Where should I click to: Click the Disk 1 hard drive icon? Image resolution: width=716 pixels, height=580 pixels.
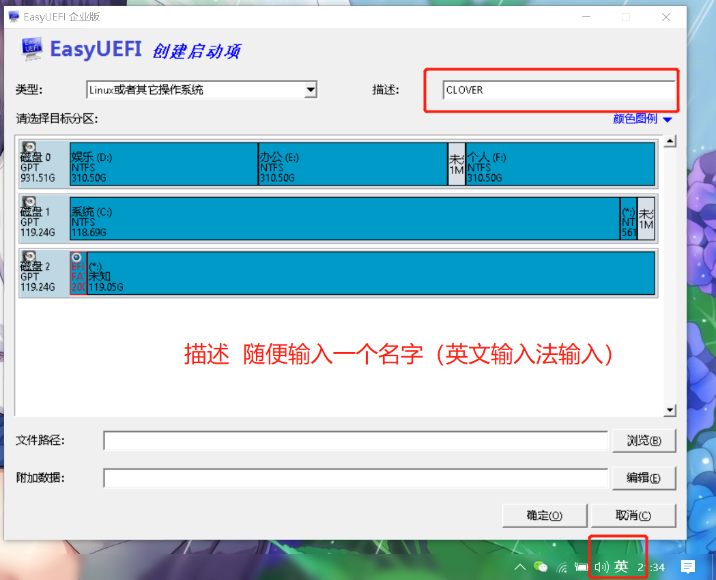29,203
